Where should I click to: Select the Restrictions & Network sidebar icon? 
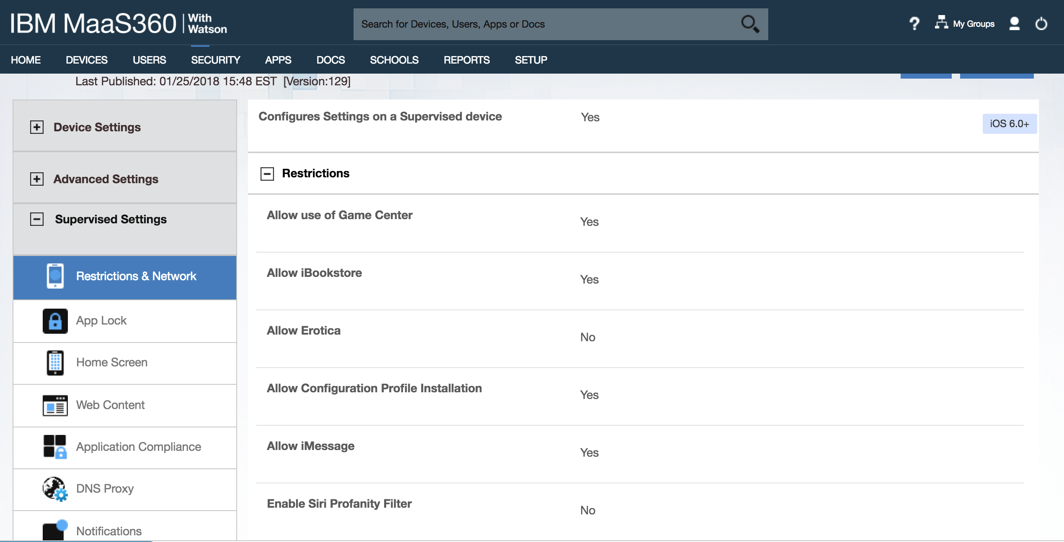[54, 276]
